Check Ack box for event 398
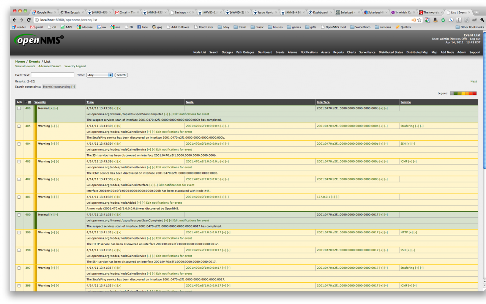486x304 pixels. click(19, 250)
